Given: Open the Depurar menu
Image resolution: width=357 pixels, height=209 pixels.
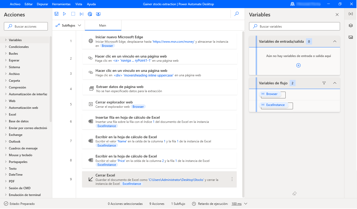Looking at the screenshot, I should pos(42,4).
